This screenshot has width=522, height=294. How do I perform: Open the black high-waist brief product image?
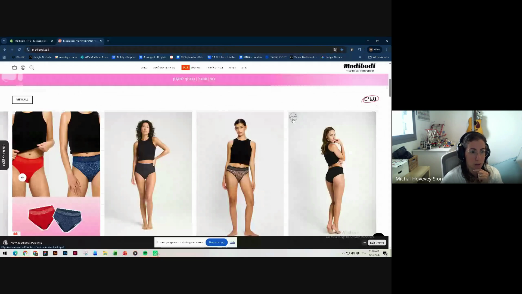tap(148, 174)
